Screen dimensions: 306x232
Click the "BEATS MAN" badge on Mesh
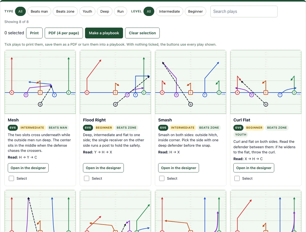(58, 128)
